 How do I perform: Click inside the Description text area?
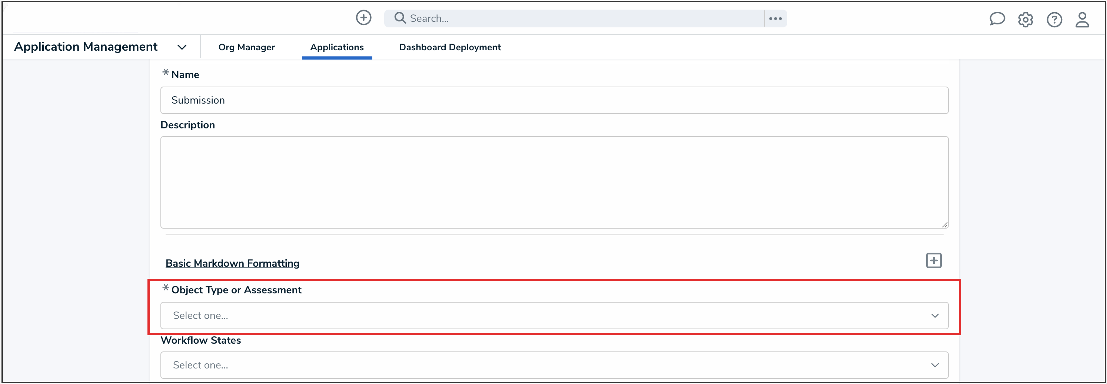[x=554, y=182]
